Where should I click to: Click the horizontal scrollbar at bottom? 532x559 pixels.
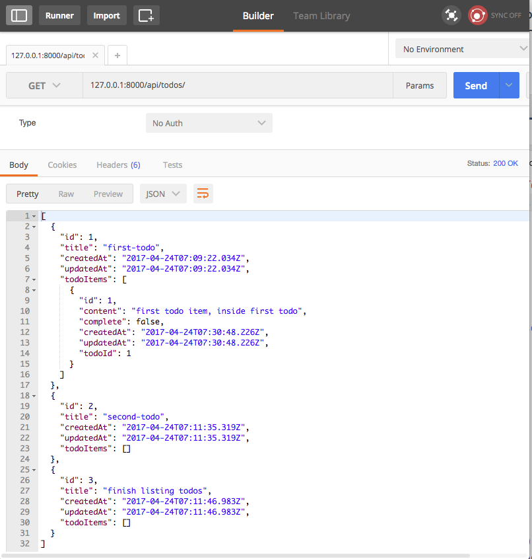(x=235, y=556)
